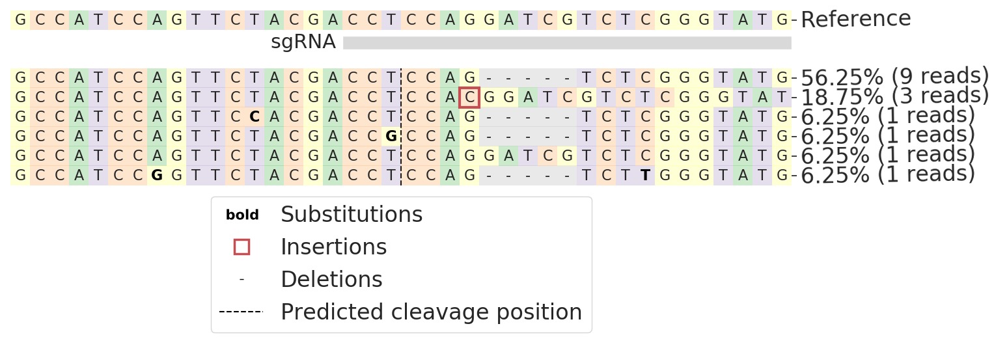This screenshot has width=996, height=339.
Task: Click the gray sgRNA bar
Action: 566,43
